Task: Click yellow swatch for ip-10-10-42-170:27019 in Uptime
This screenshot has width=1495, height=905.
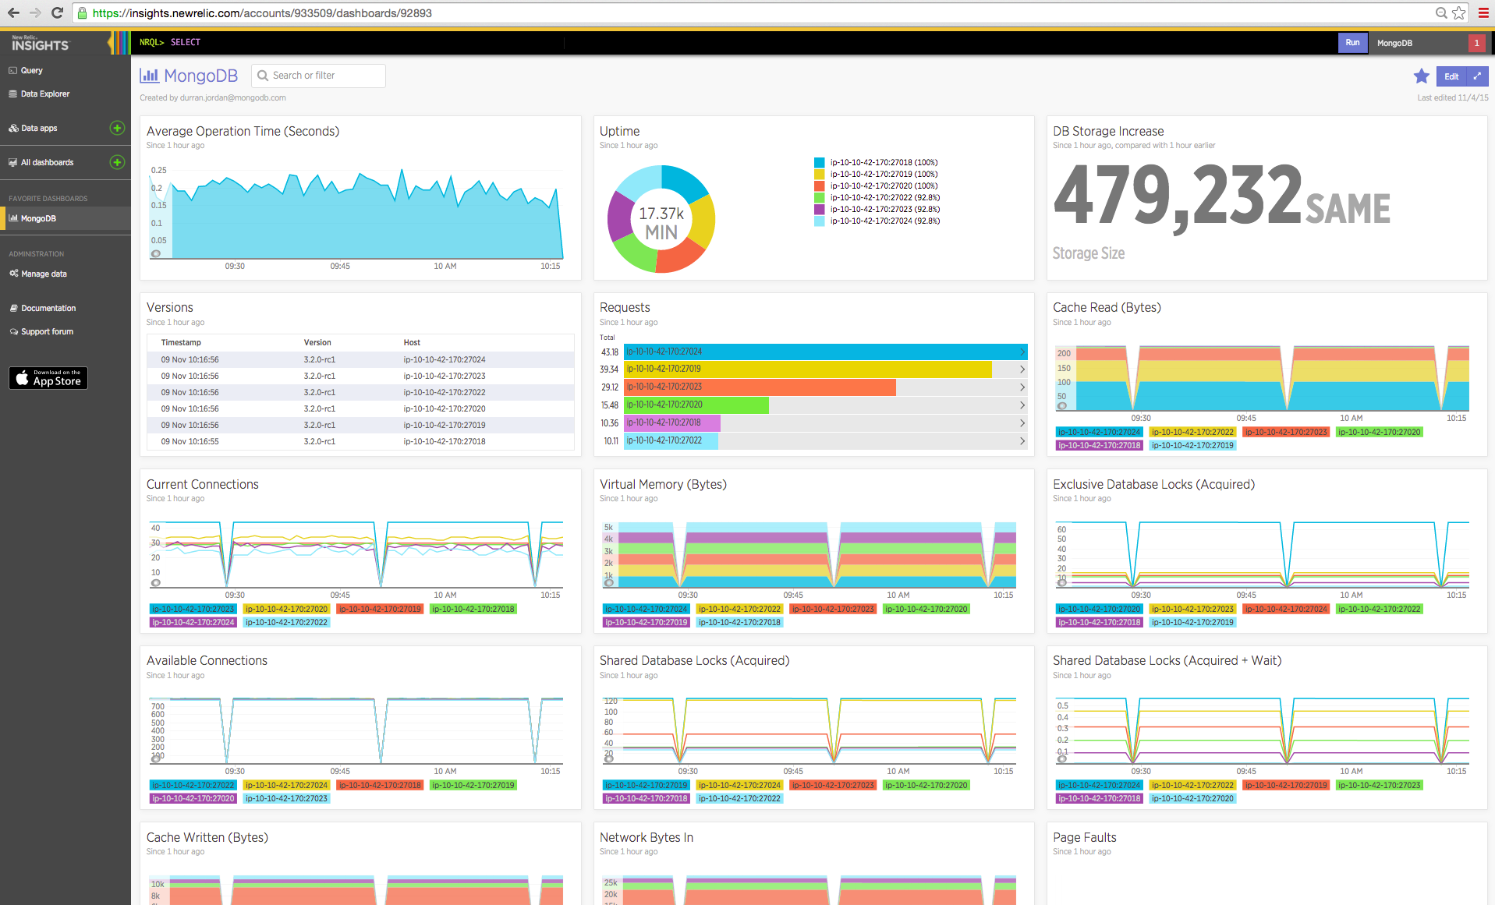Action: [819, 175]
